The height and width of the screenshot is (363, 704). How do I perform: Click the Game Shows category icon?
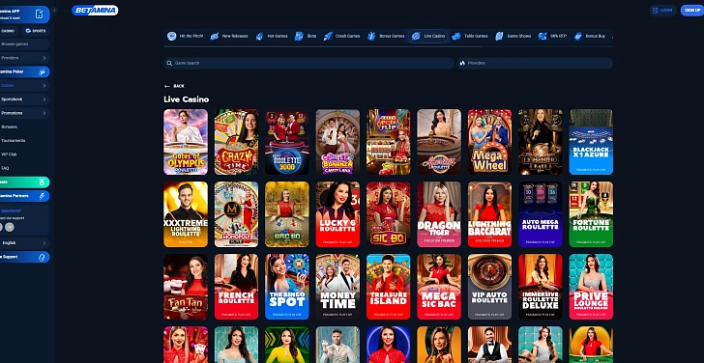point(499,36)
